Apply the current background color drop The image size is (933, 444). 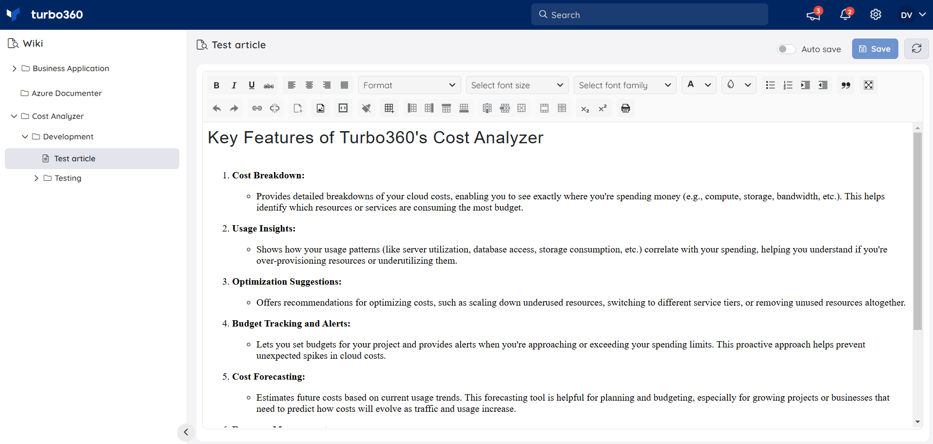731,85
